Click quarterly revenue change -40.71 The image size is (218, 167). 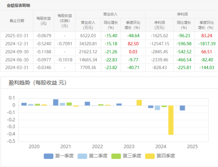click(133, 68)
